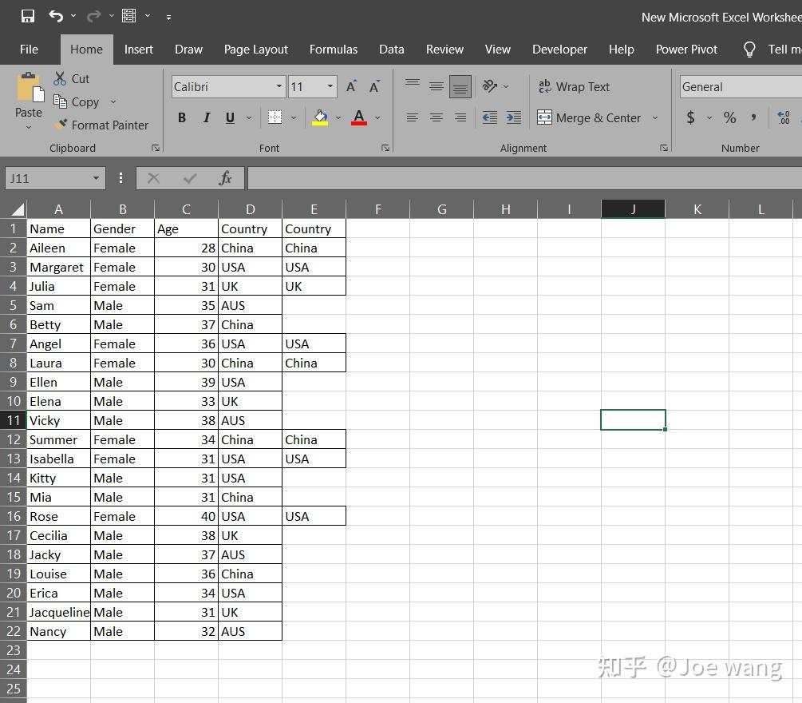This screenshot has height=703, width=802.
Task: Apply Merge & Center
Action: click(589, 117)
